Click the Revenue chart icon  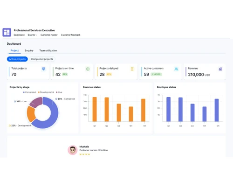point(220,69)
